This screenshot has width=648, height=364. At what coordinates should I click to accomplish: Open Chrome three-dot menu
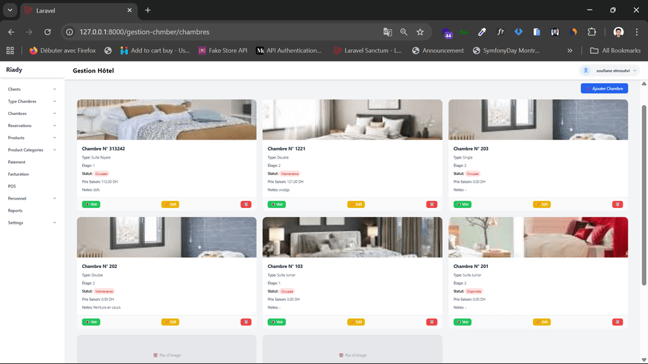pyautogui.click(x=637, y=32)
